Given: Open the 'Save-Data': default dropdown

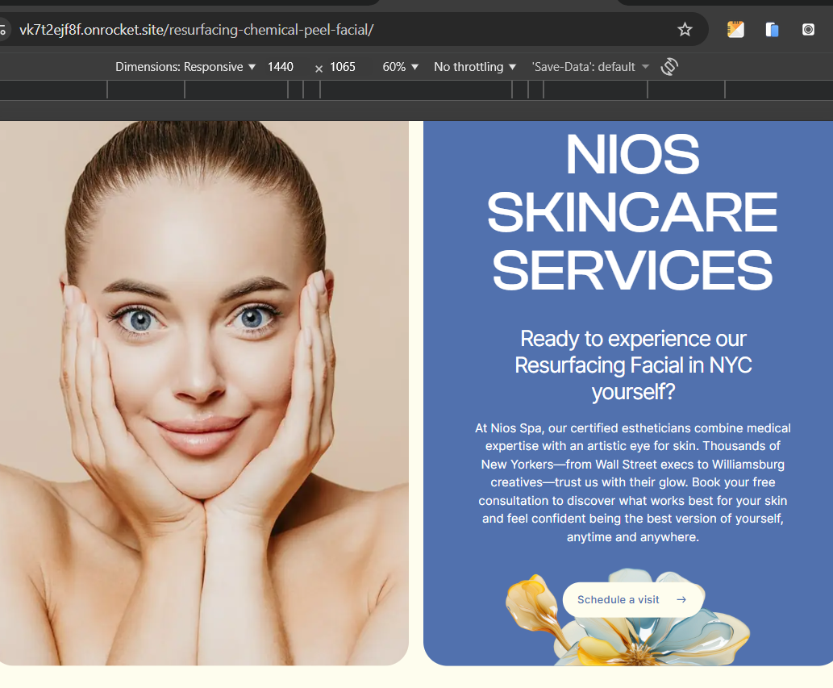Looking at the screenshot, I should [590, 67].
